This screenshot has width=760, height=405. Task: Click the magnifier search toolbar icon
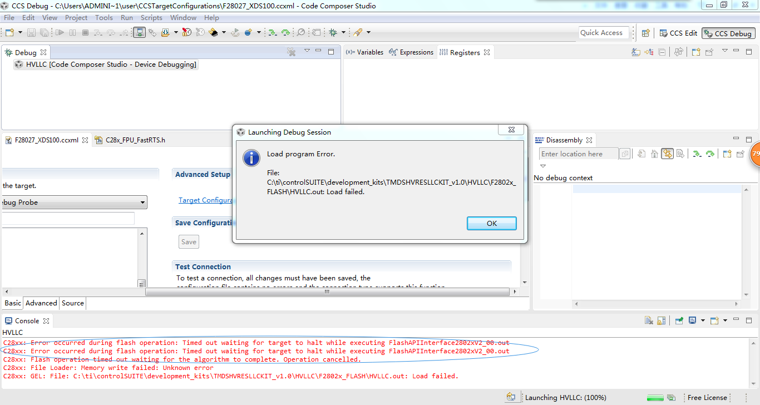(301, 33)
